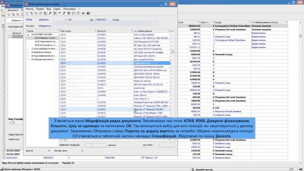This screenshot has width=304, height=171.
Task: Click the calendar-shaped toolbar icon before the star
Action: [x=78, y=13]
